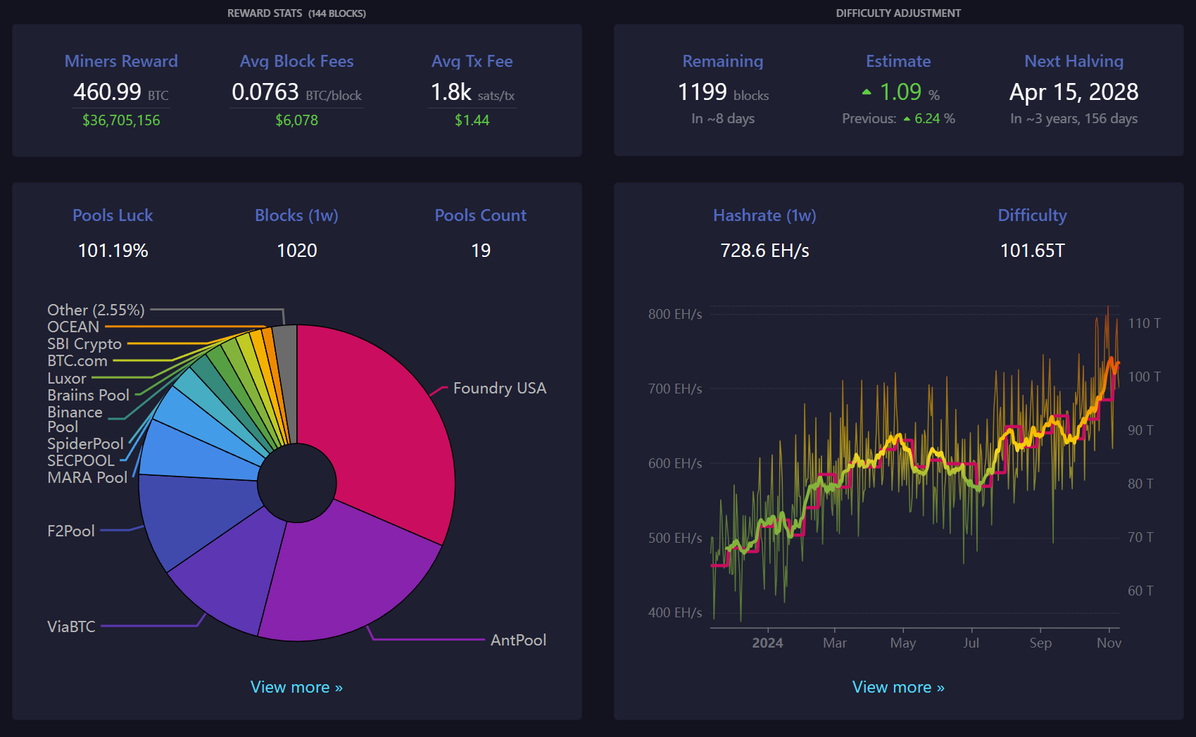Image resolution: width=1196 pixels, height=737 pixels.
Task: Open the Difficulty heading link
Action: 1032,215
